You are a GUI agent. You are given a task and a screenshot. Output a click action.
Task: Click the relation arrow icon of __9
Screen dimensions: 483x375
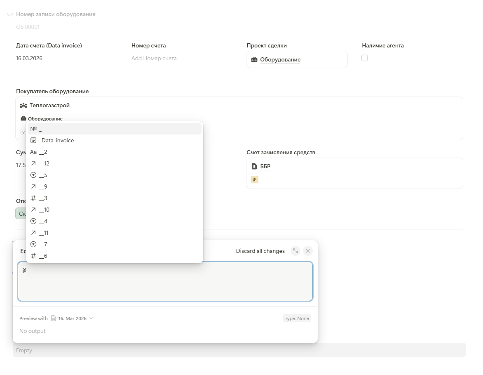pyautogui.click(x=33, y=186)
